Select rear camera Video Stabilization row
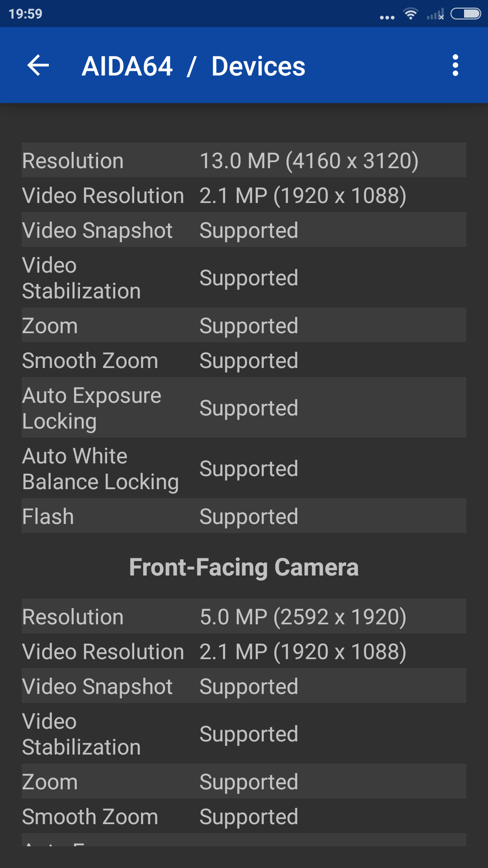This screenshot has width=488, height=868. tap(244, 278)
